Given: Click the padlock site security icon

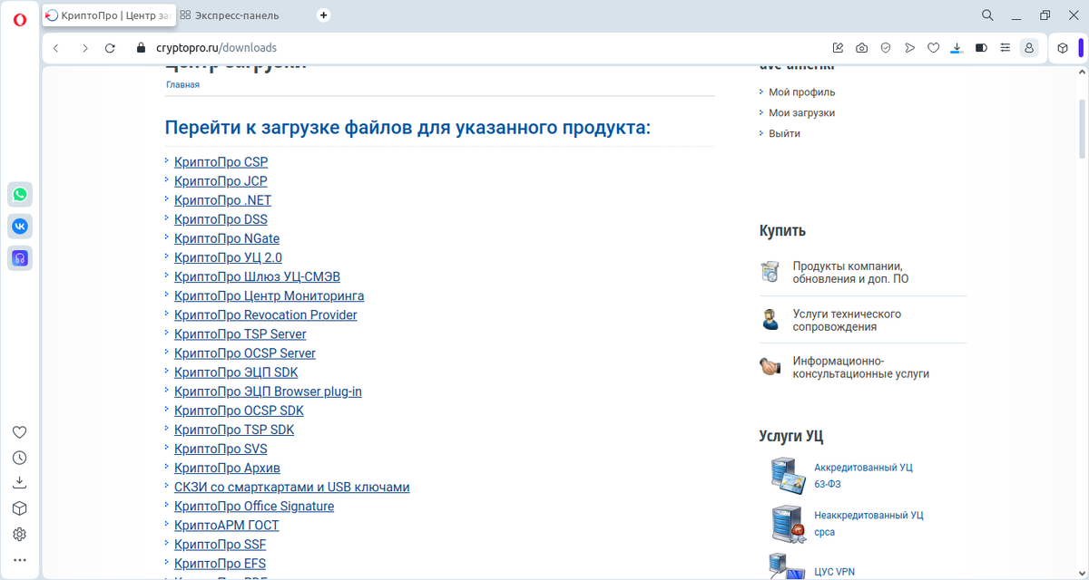Looking at the screenshot, I should (140, 48).
